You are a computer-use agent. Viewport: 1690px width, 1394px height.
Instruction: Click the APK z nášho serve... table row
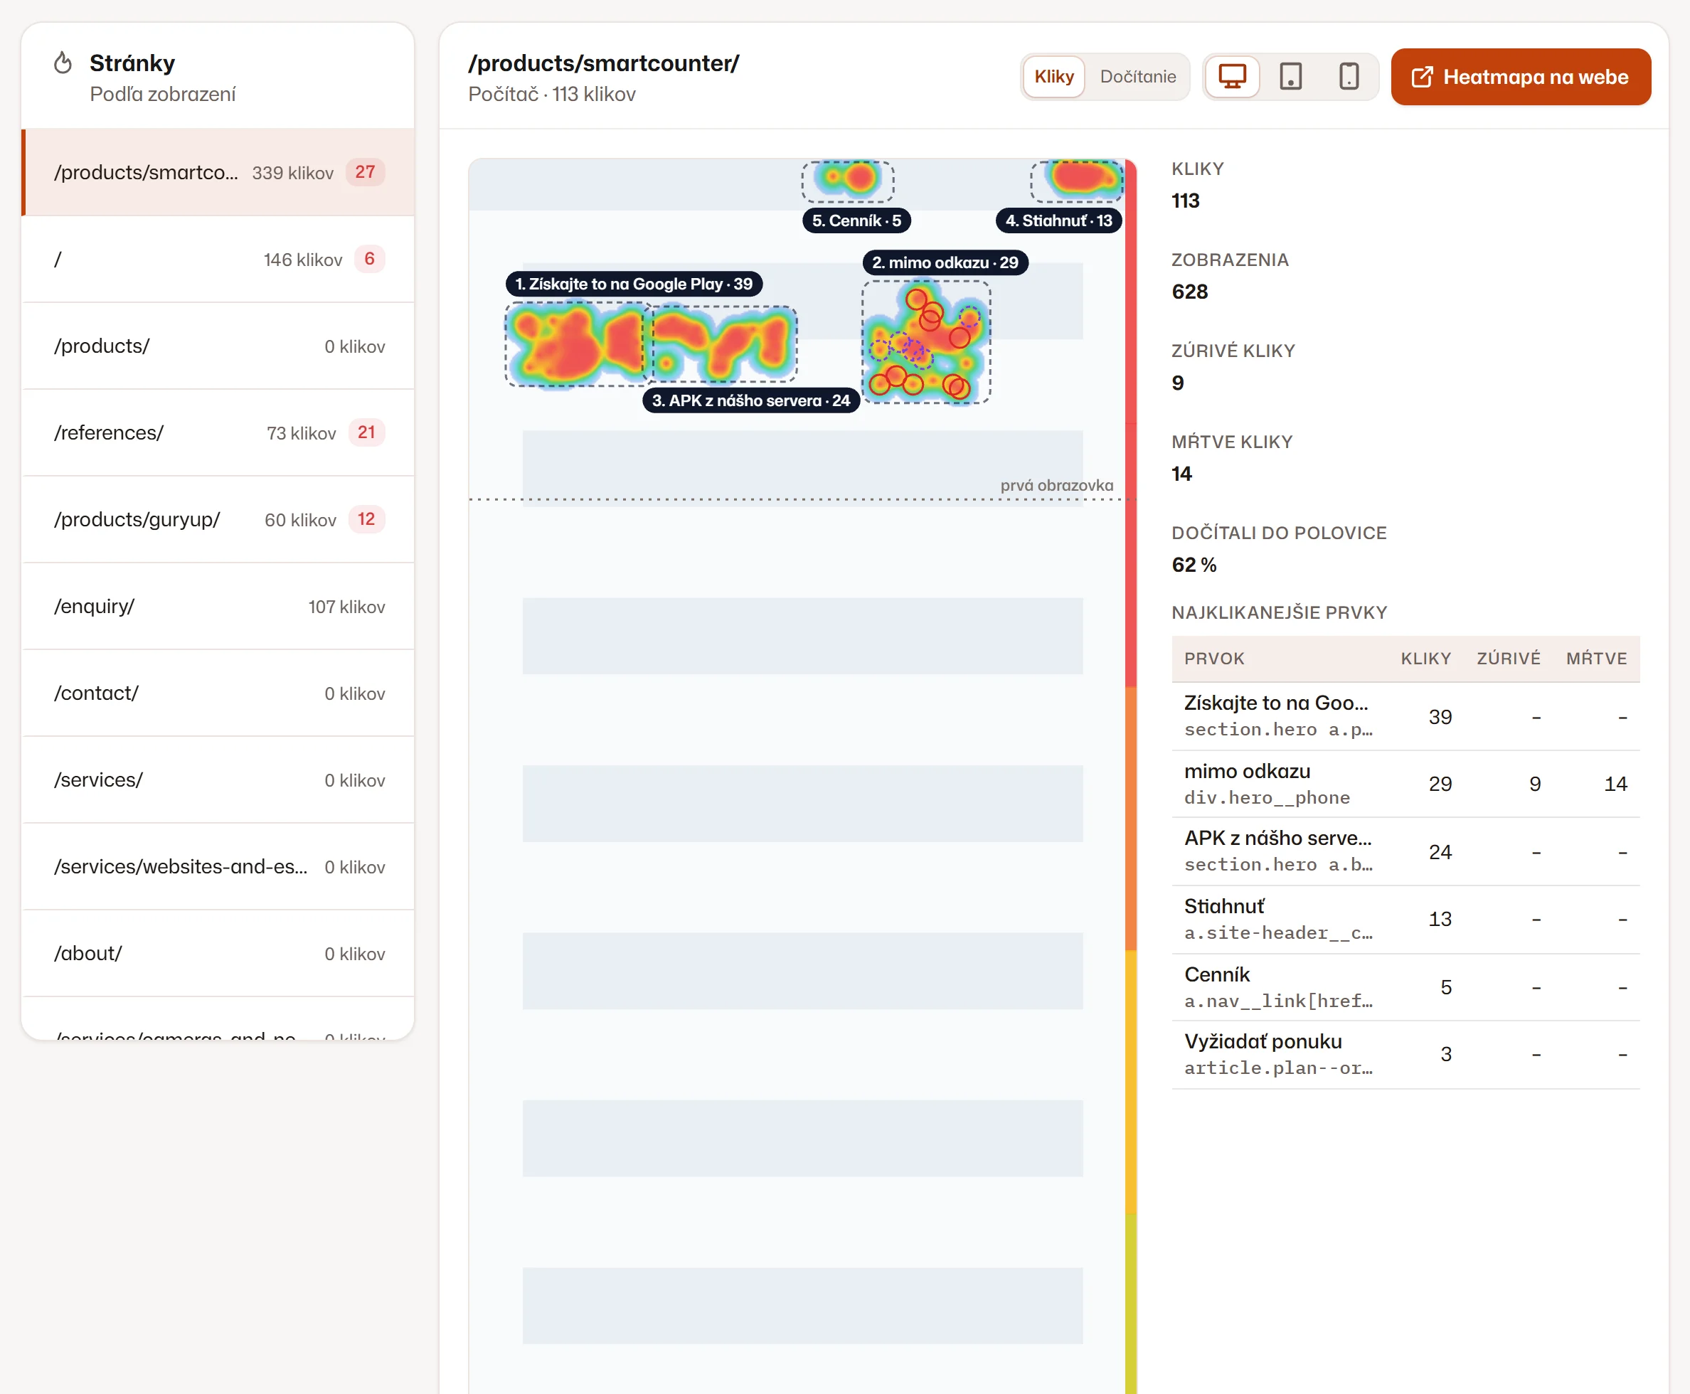pos(1405,852)
